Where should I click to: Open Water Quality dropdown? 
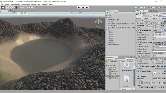[159, 37]
